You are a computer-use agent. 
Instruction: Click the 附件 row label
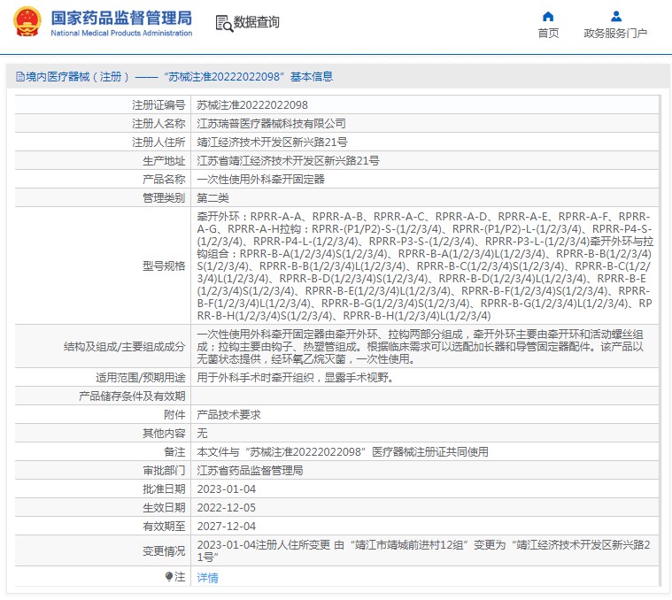tap(174, 414)
